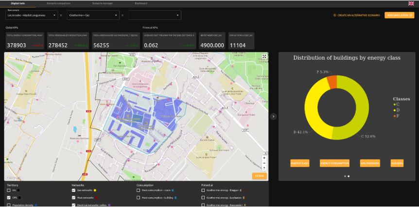This screenshot has width=419, height=207.
Task: Click the yellow D class legend swatch
Action: point(395,110)
